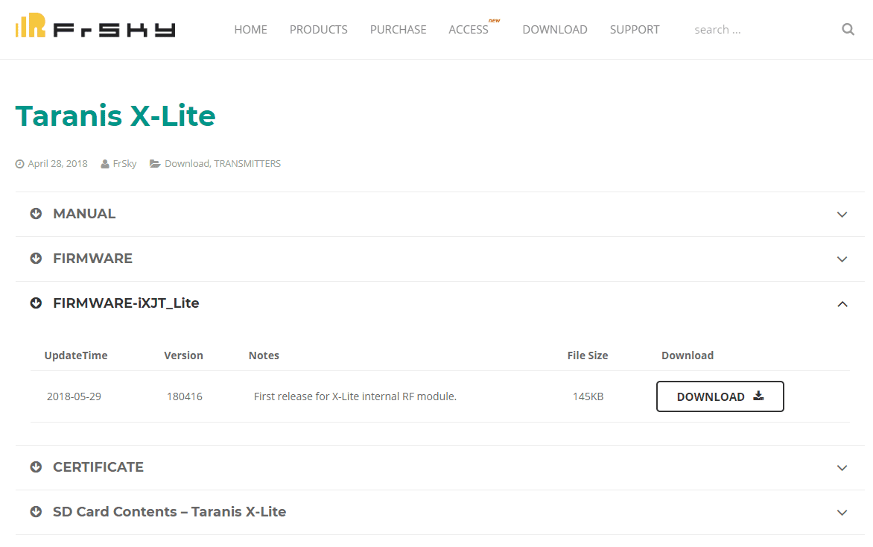Click the FrSky logo
The height and width of the screenshot is (547, 873).
(95, 25)
